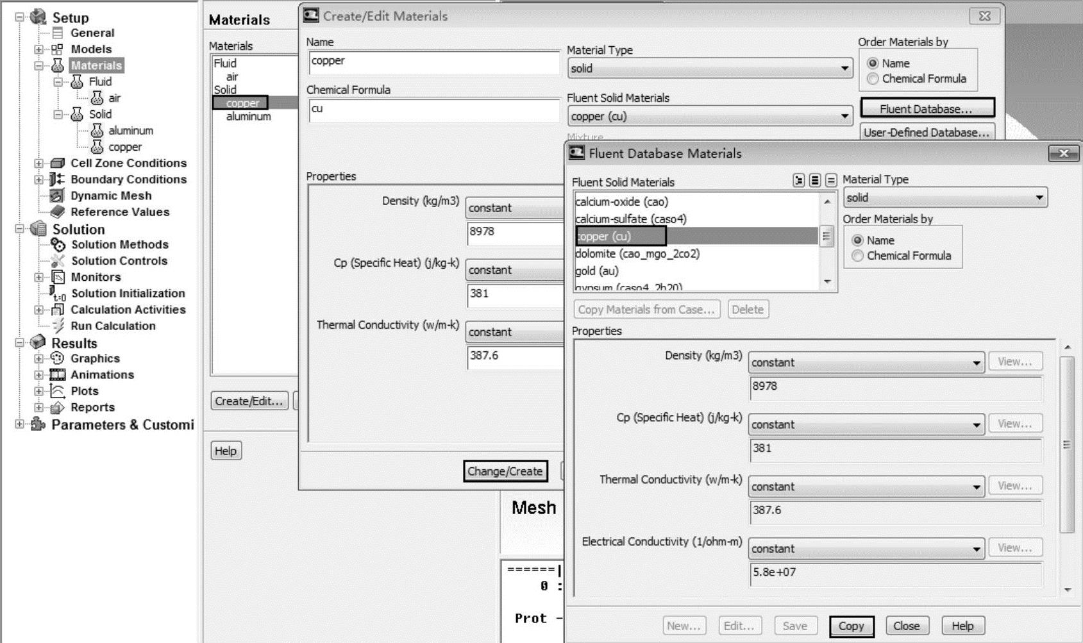Click the Parameters & Customization icon
Screen dimensions: 1083x643
click(x=38, y=424)
